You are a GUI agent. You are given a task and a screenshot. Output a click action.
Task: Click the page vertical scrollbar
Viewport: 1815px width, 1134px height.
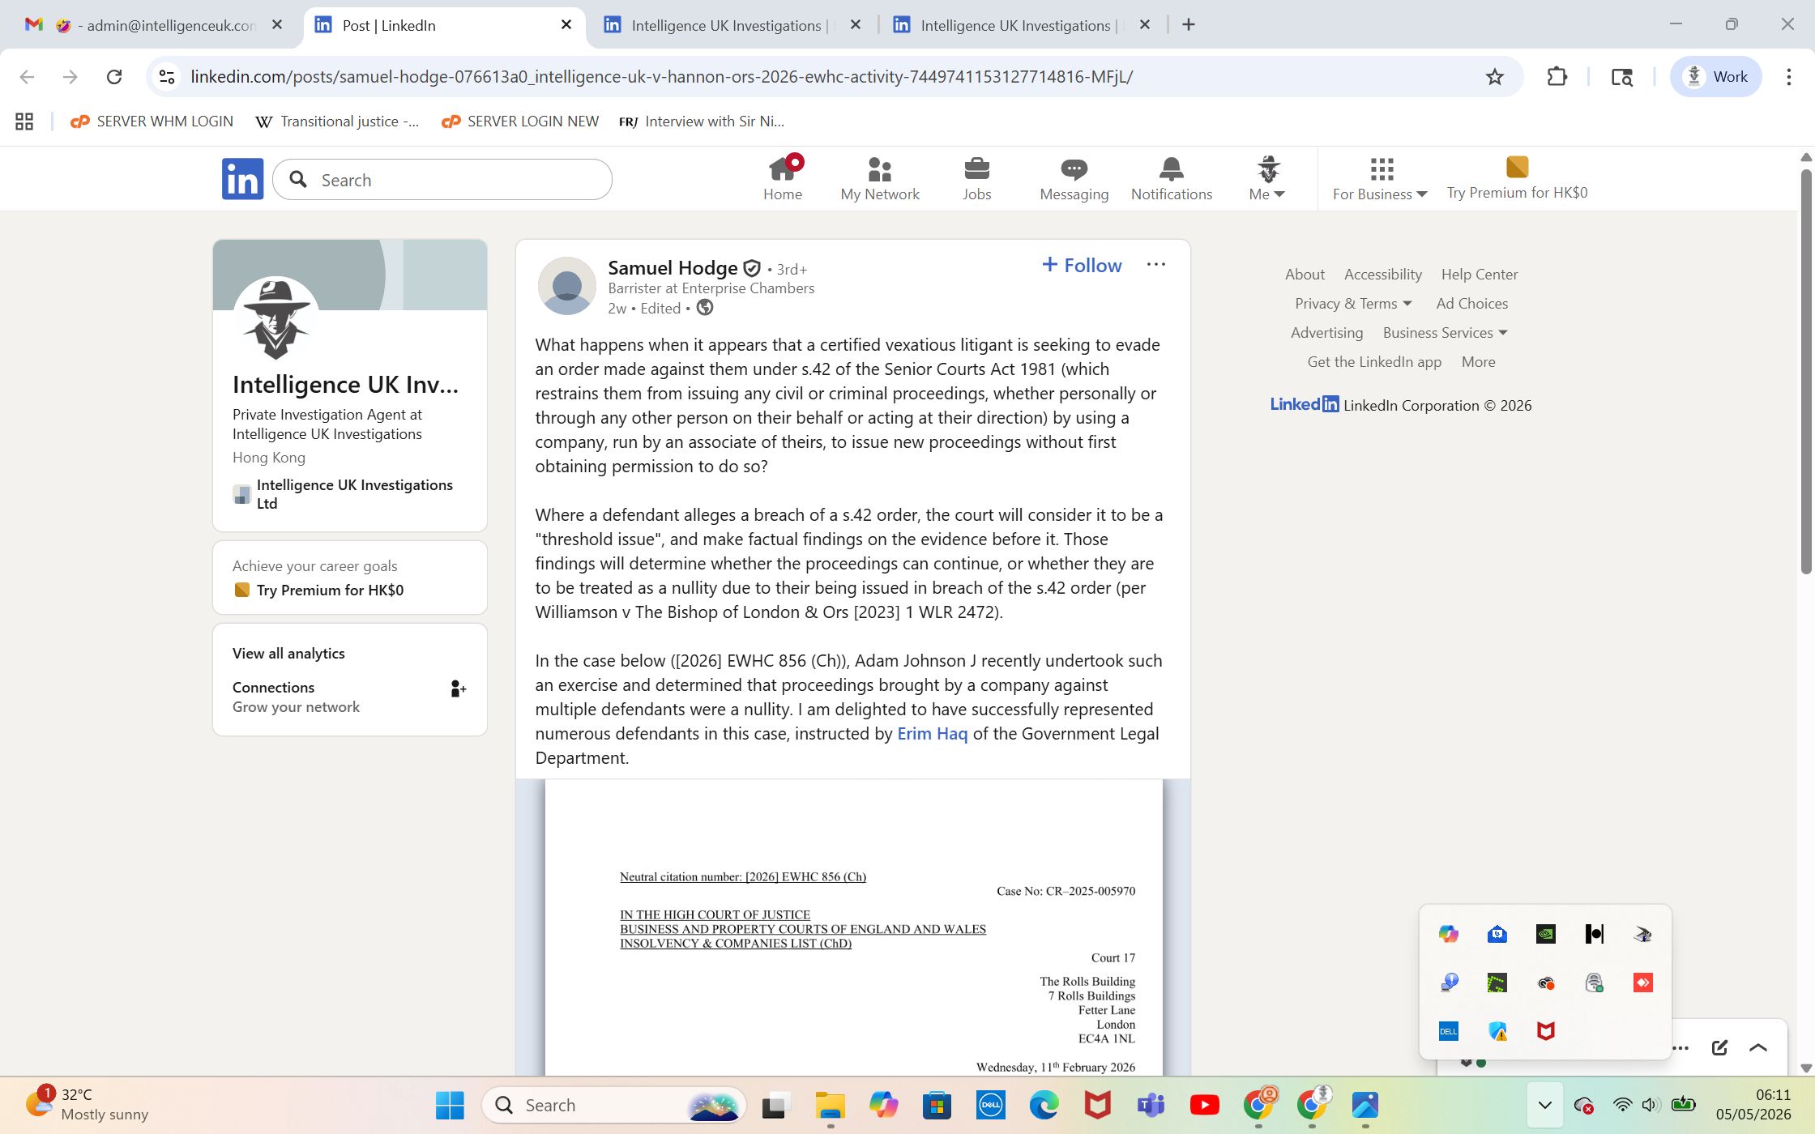click(x=1806, y=373)
